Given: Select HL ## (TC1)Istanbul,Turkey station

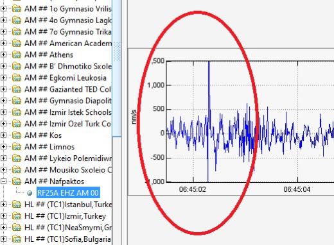Looking at the screenshot, I should point(68,205).
